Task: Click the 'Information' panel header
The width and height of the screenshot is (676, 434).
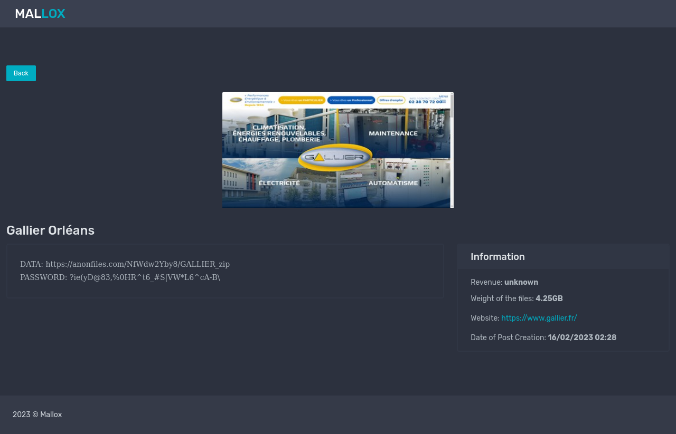Action: 497,257
